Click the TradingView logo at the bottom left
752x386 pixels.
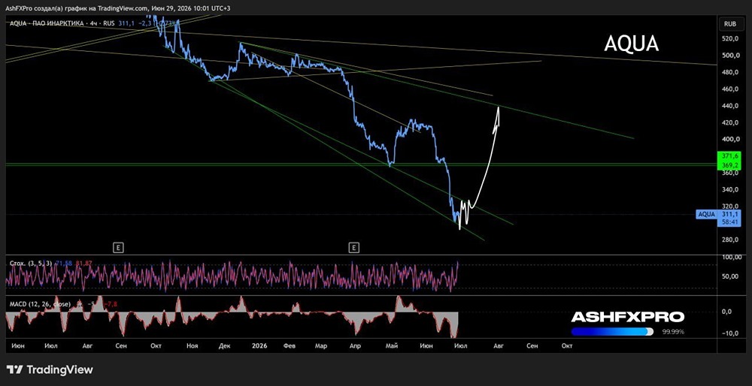click(50, 369)
